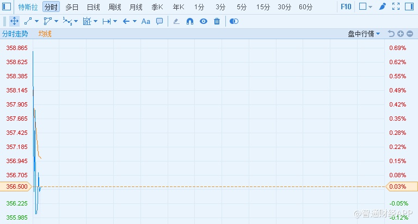Open F10 company information
The width and height of the screenshot is (418, 224).
tap(346, 7)
